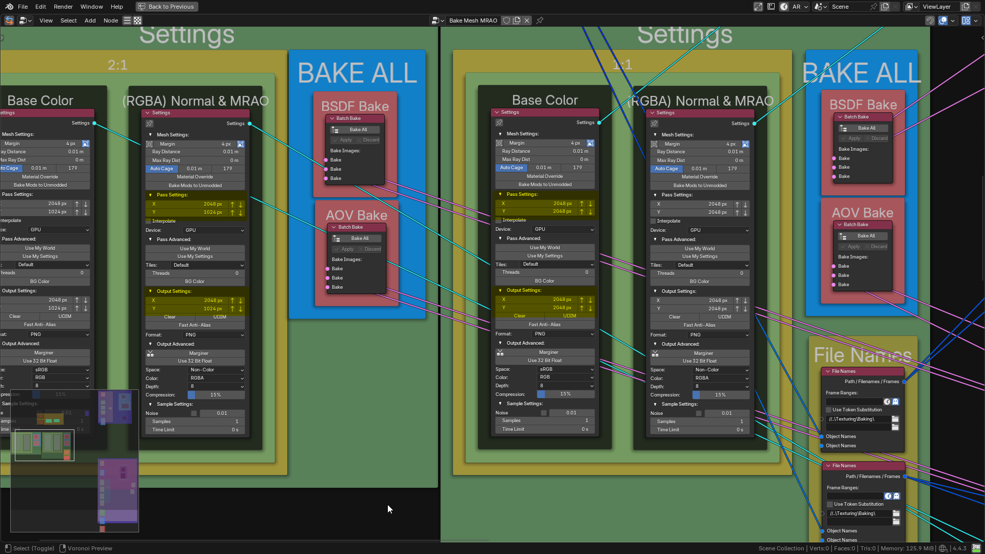Open Space sRGB dropdown in 1:1 Base Color

pyautogui.click(x=566, y=369)
